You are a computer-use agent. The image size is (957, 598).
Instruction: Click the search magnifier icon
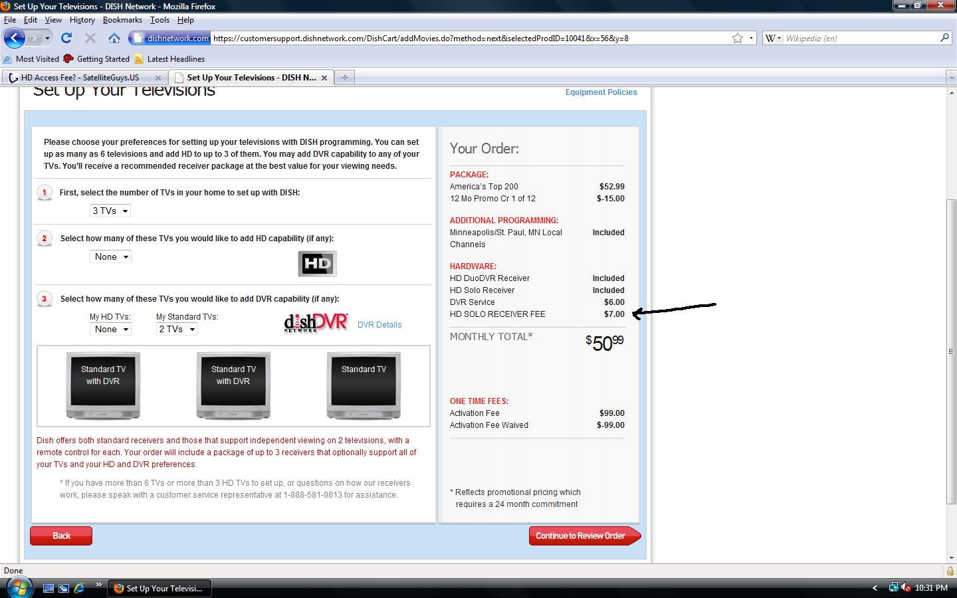point(944,38)
